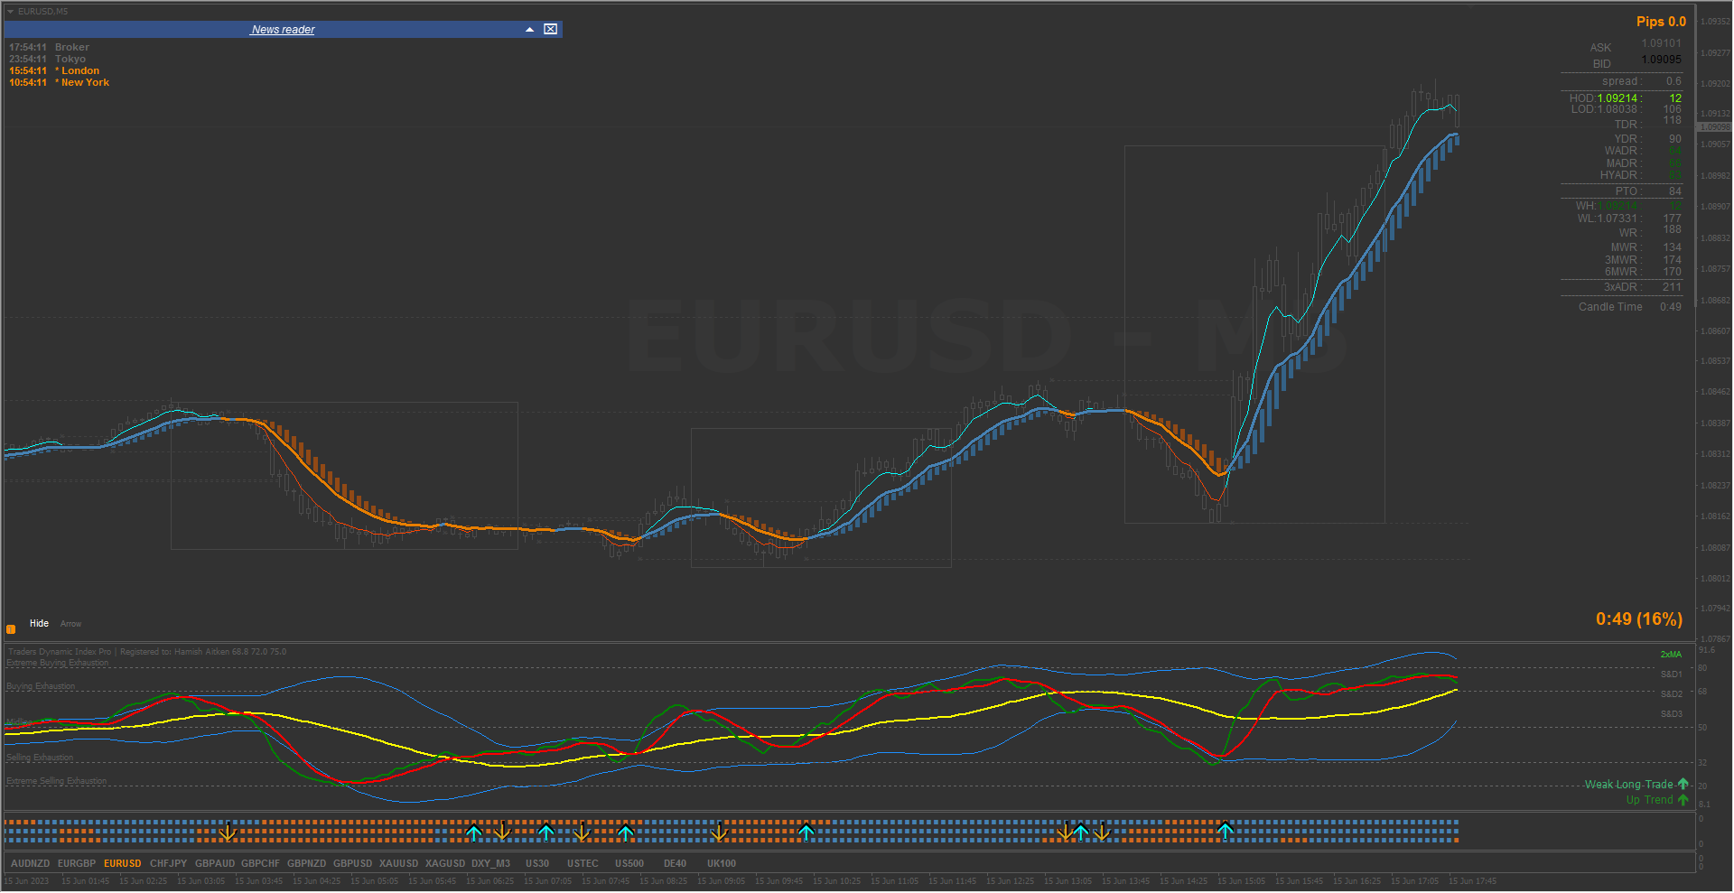Viewport: 1734px width, 893px height.
Task: Select the highlighted EURUSD symbol tab
Action: [x=123, y=864]
